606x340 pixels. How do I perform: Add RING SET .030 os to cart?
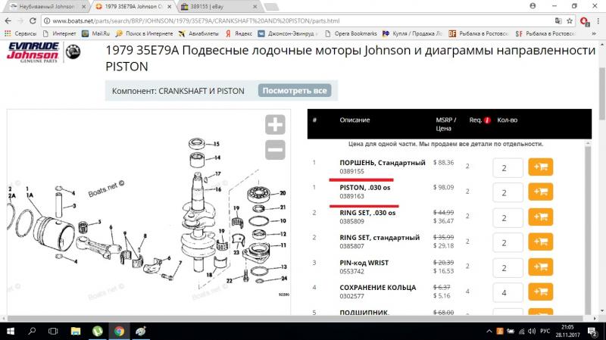(541, 217)
